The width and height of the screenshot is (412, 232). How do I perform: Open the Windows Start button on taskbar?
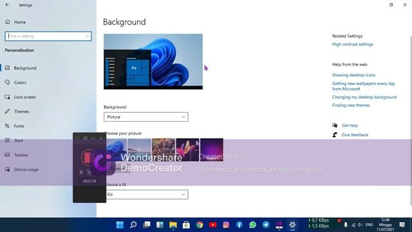tap(120, 225)
